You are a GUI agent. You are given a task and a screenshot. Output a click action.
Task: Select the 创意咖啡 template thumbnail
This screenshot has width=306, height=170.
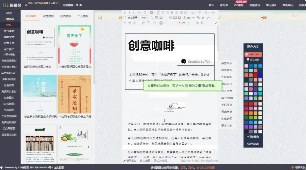click(x=40, y=45)
